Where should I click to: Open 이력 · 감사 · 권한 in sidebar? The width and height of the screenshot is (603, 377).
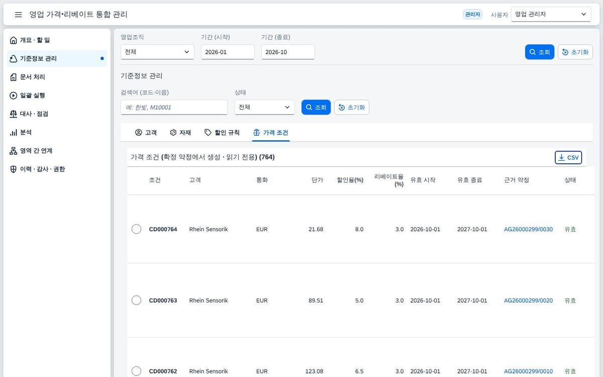tap(57, 169)
